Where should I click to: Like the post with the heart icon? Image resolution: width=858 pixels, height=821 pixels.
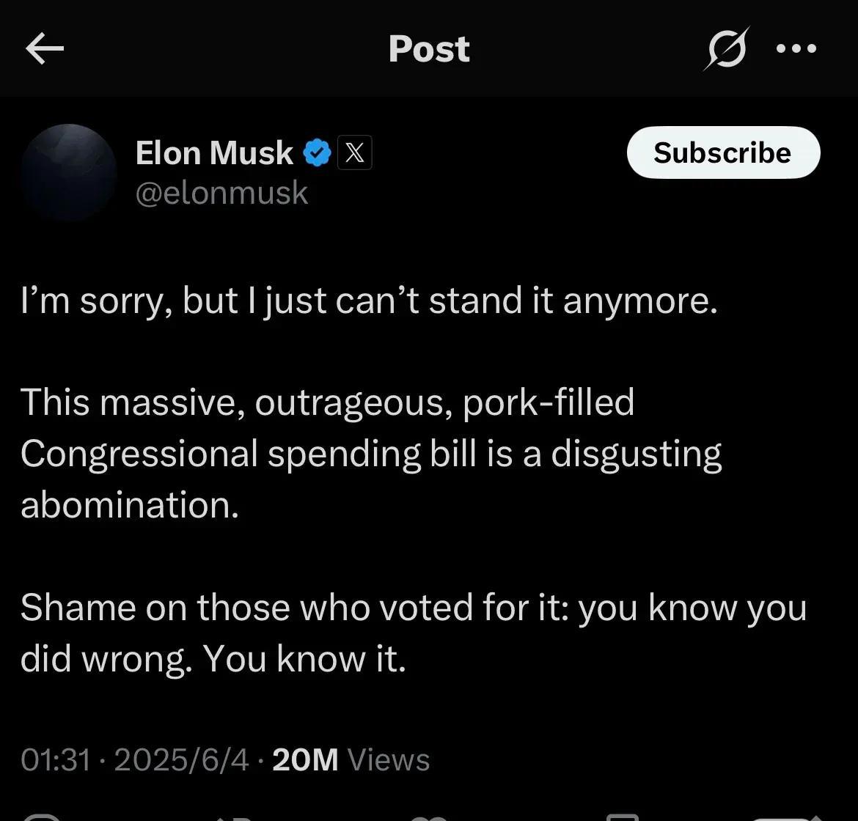click(429, 818)
